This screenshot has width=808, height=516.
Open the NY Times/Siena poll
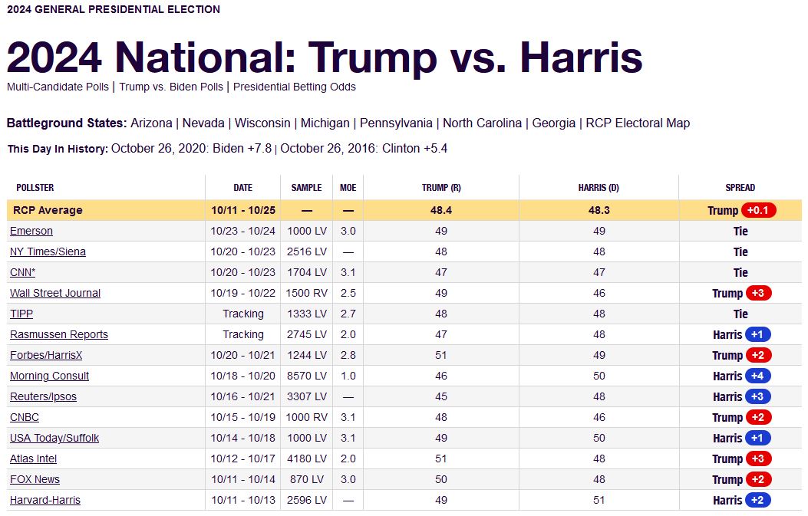(48, 251)
